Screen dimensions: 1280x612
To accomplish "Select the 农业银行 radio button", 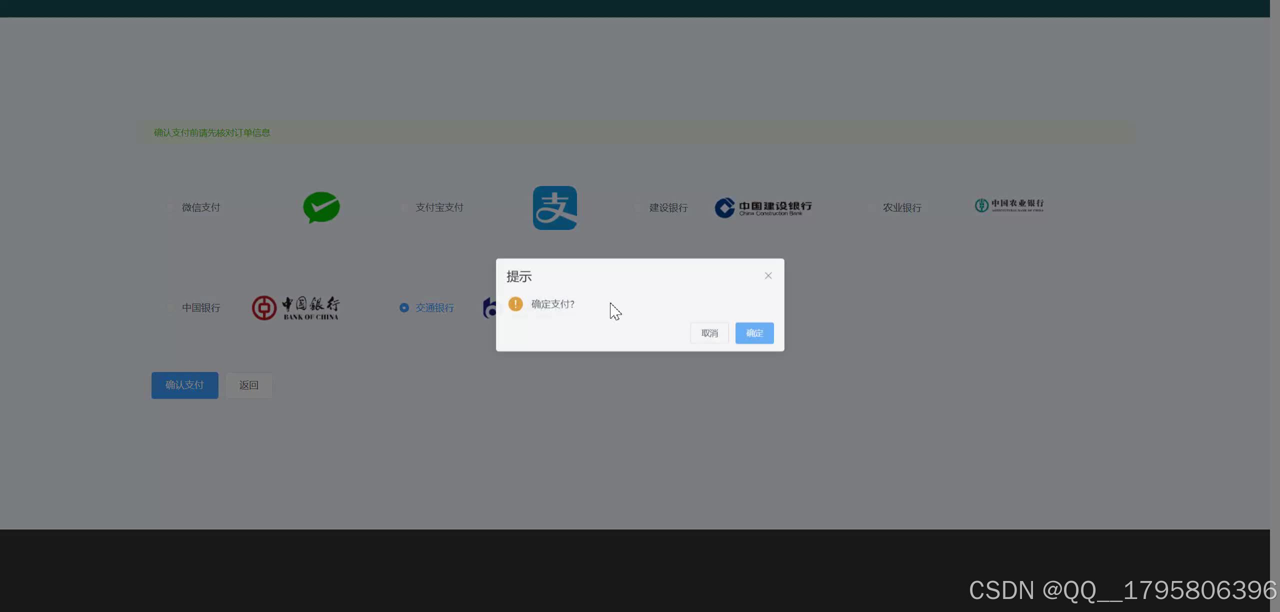I will point(871,207).
